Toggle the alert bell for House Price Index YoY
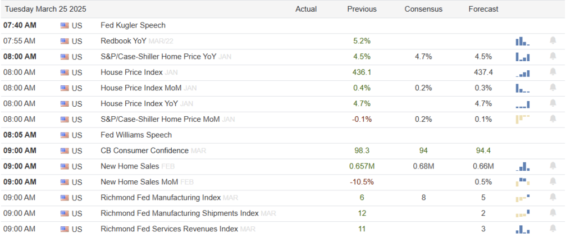 (x=553, y=103)
